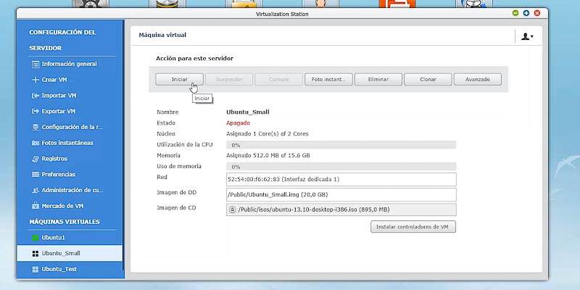This screenshot has width=580, height=290.
Task: Click 'Asignado 1 Core(s) of 2 Cores'
Action: (x=267, y=134)
